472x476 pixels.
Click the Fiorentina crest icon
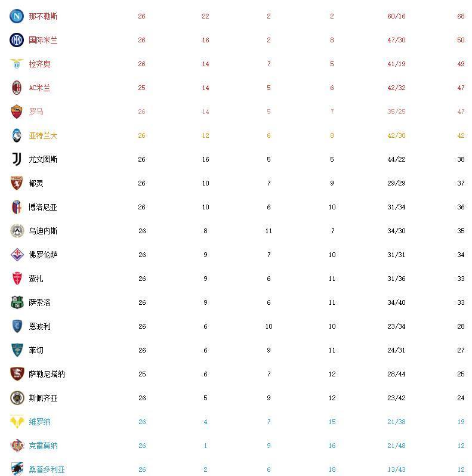[x=16, y=255]
